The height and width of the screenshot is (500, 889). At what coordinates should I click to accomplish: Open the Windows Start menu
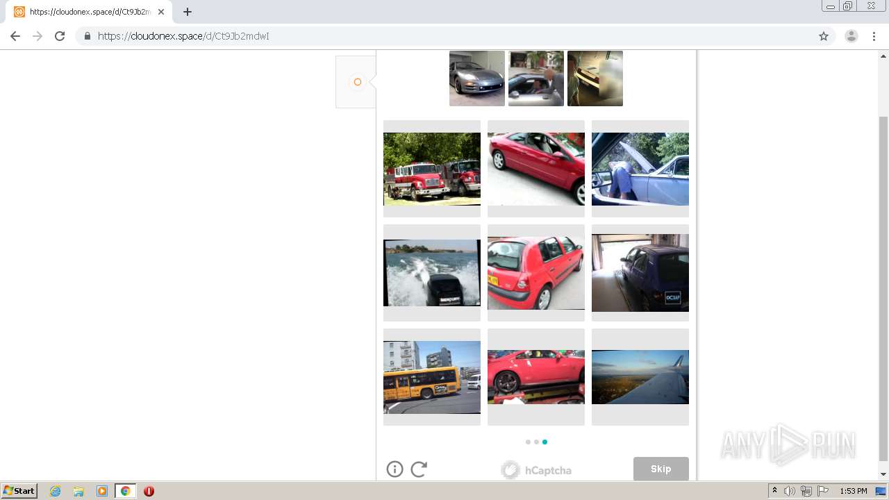[x=19, y=491]
